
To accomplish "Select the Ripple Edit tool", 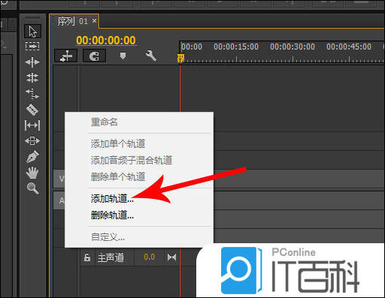I will pyautogui.click(x=32, y=62).
